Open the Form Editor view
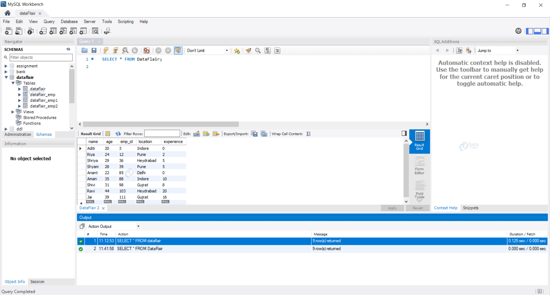Viewport: 550px width, 295px height. click(x=419, y=166)
